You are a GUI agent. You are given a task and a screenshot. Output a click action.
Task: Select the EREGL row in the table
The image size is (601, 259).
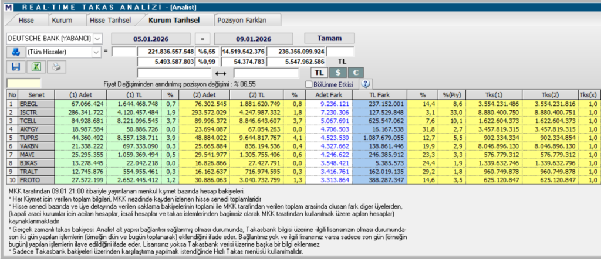pos(35,104)
